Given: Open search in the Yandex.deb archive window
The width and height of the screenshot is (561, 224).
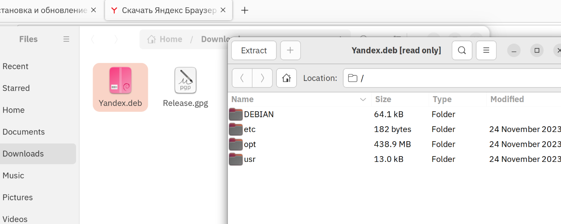Looking at the screenshot, I should point(462,51).
